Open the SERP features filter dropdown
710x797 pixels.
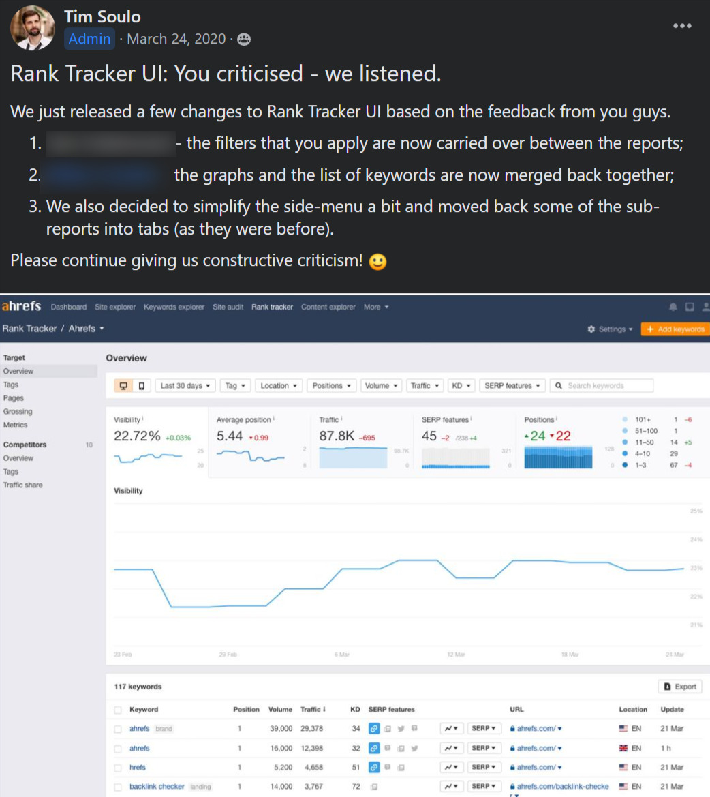(x=512, y=385)
